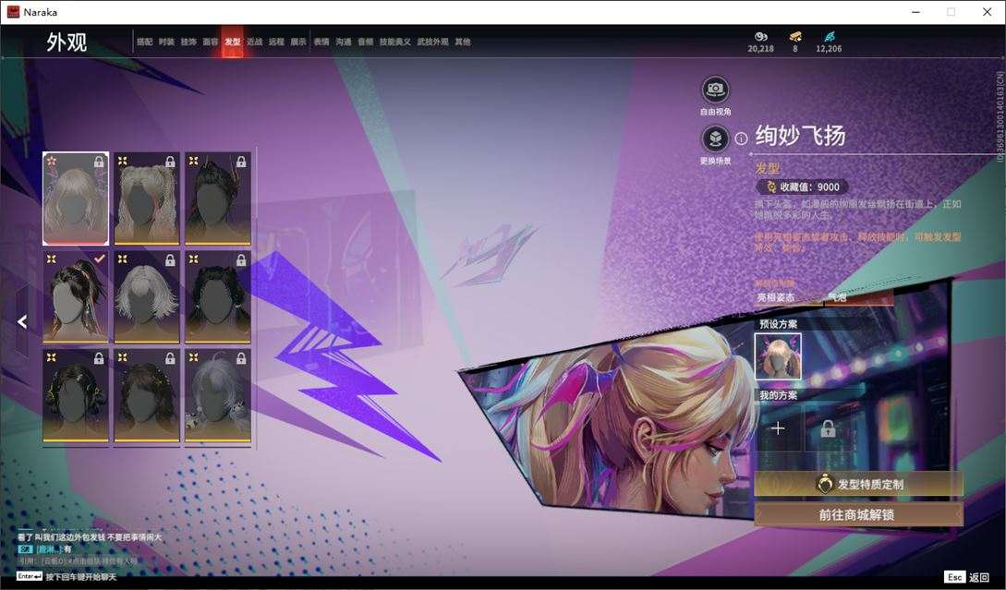Click the locked scheme slot under 我的方案

point(828,427)
